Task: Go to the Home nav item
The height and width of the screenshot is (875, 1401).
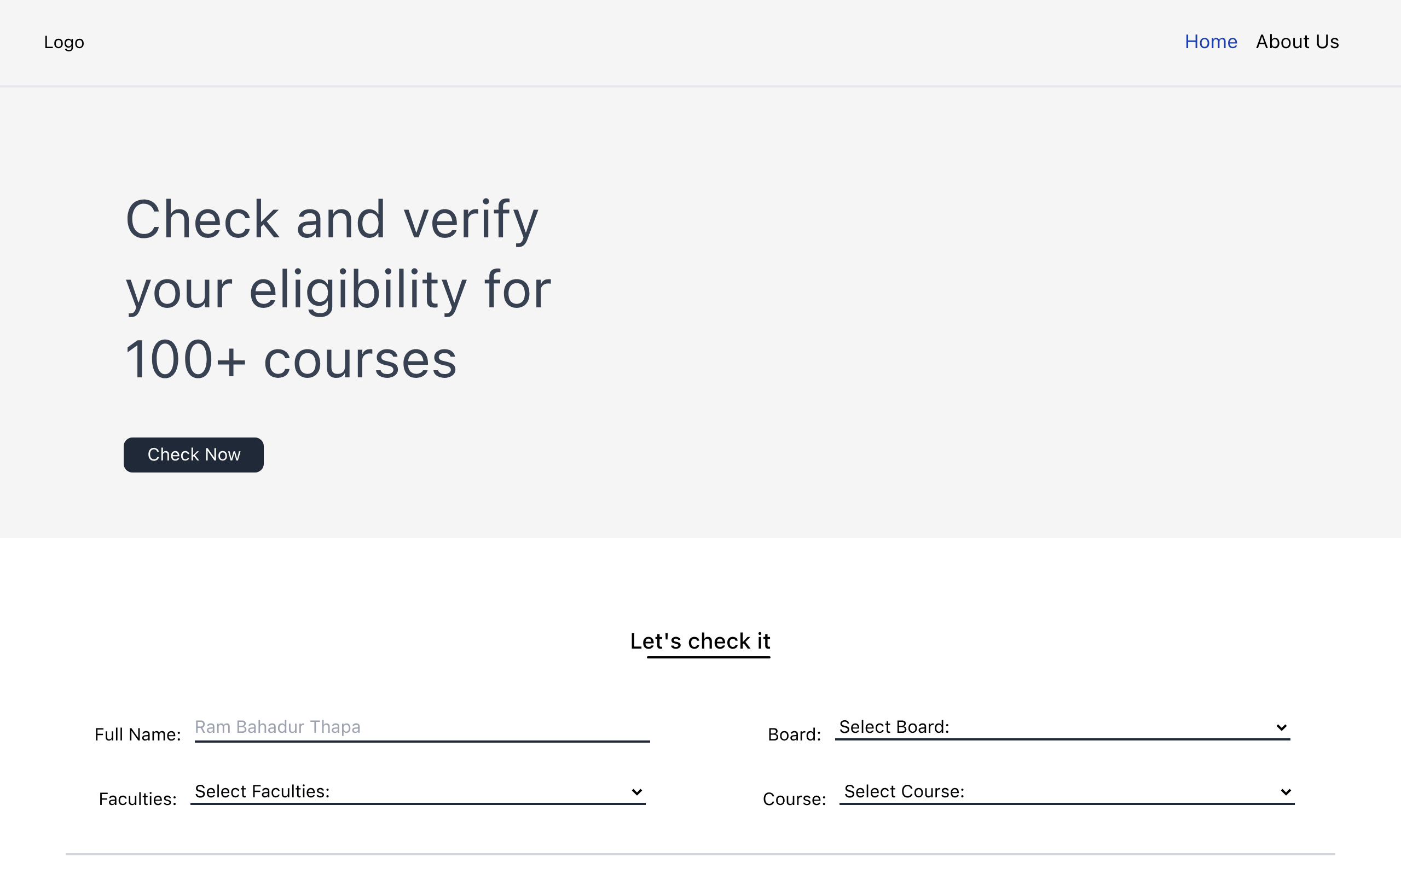Action: tap(1211, 42)
